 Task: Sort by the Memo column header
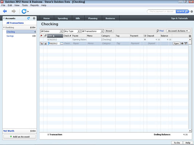(x=94, y=36)
